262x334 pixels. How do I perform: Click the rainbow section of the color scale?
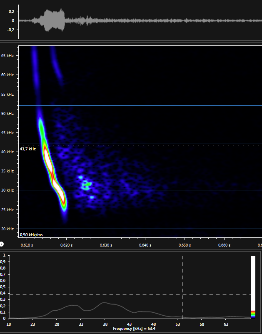click(x=253, y=314)
